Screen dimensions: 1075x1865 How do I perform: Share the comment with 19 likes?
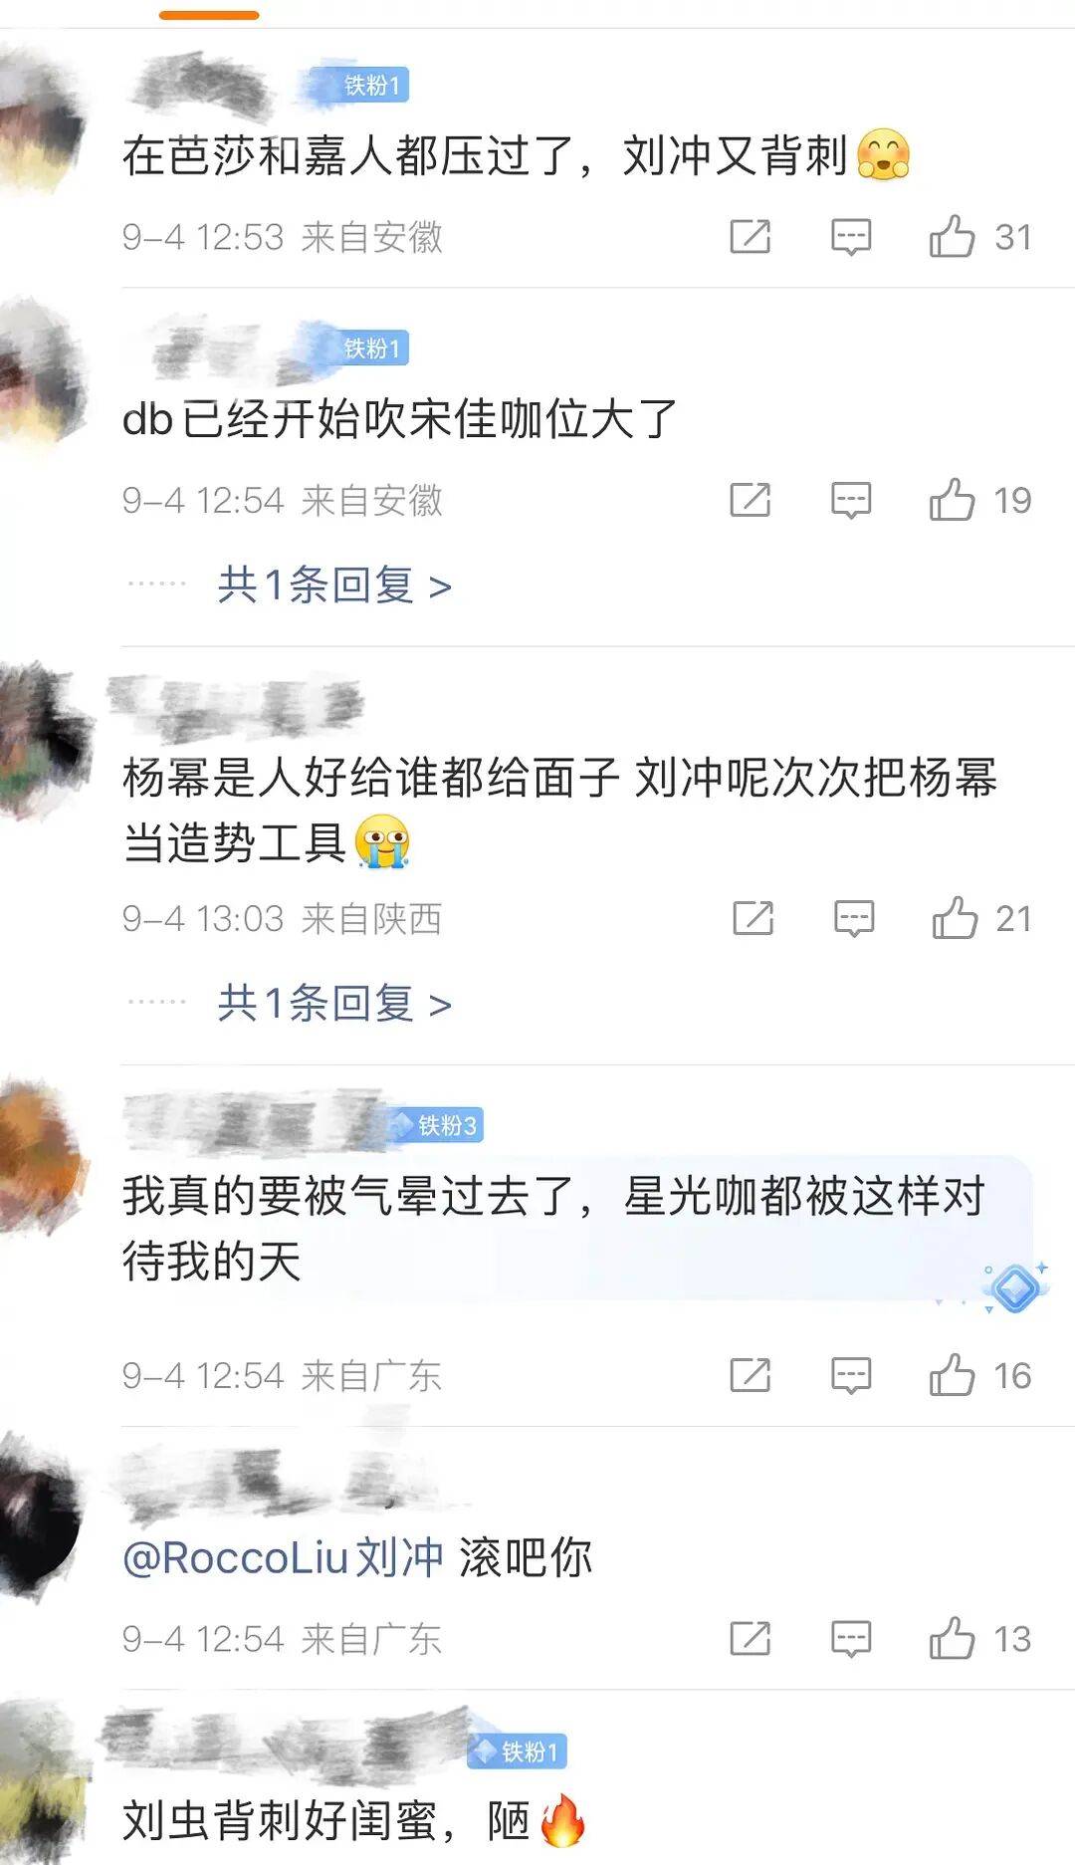[751, 499]
